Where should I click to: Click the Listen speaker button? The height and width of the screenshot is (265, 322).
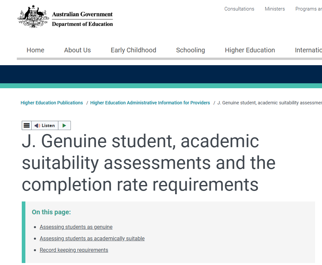tap(45, 125)
